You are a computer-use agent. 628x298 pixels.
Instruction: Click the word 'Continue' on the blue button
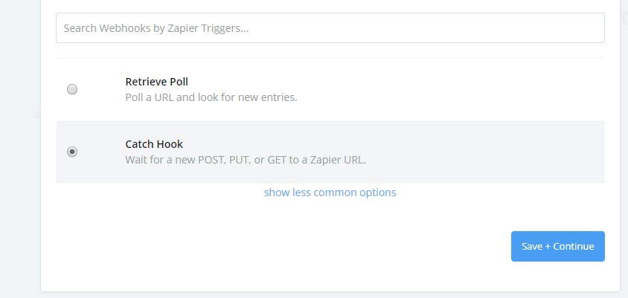point(574,247)
